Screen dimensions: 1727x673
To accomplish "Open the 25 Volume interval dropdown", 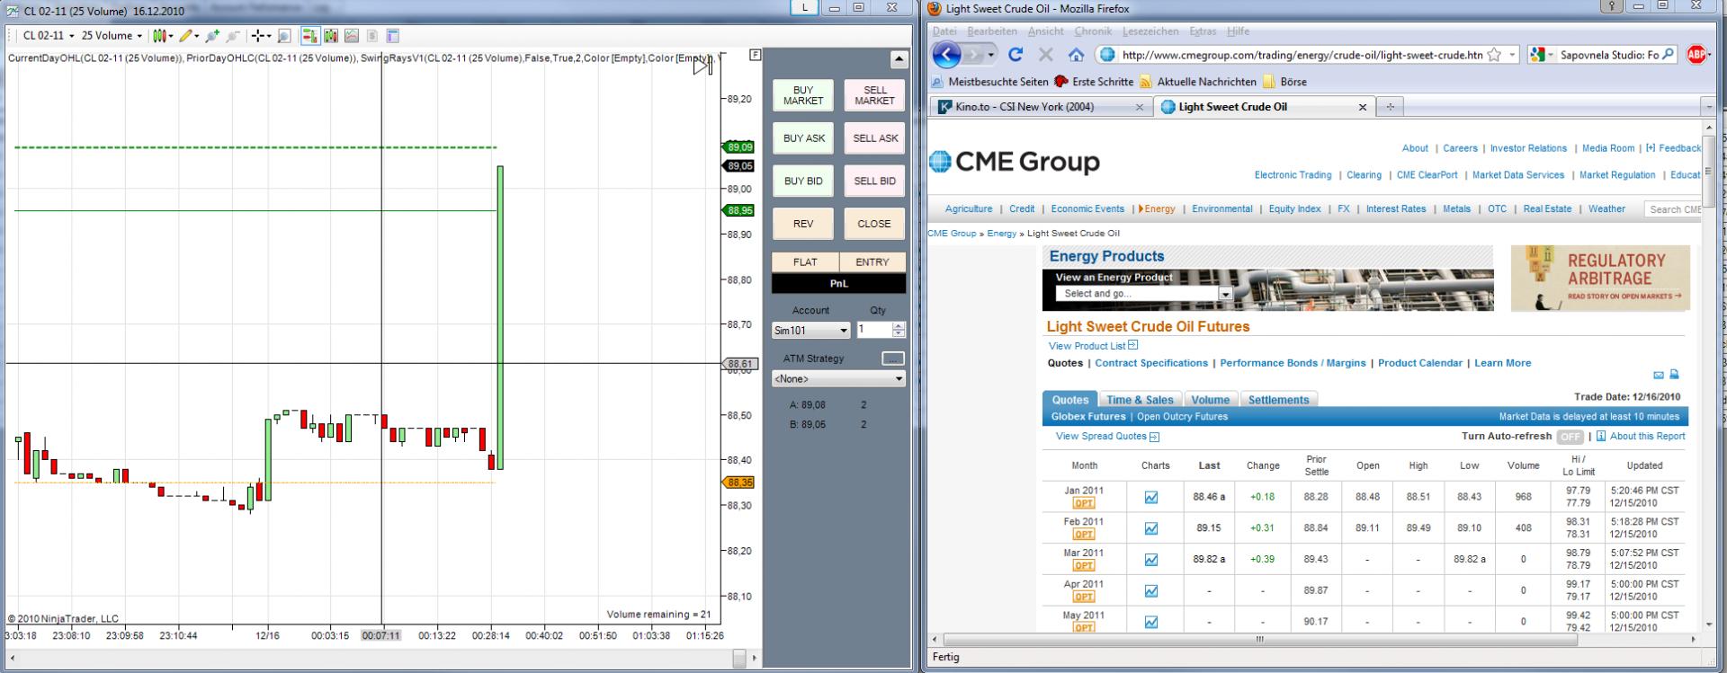I will [x=112, y=36].
